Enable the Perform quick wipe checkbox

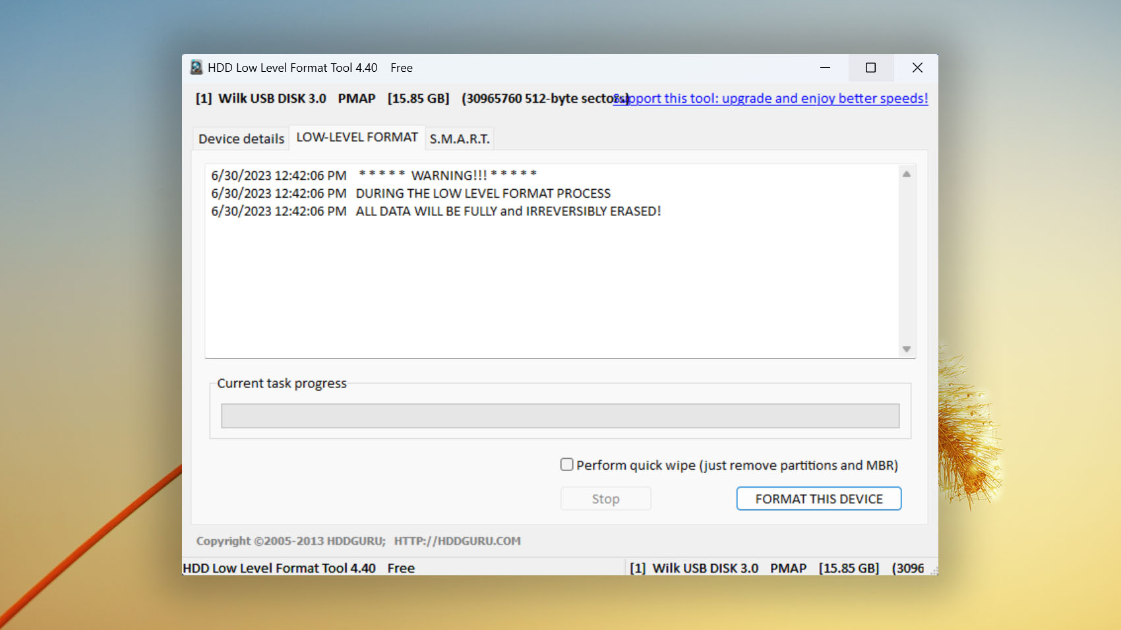[x=567, y=465]
